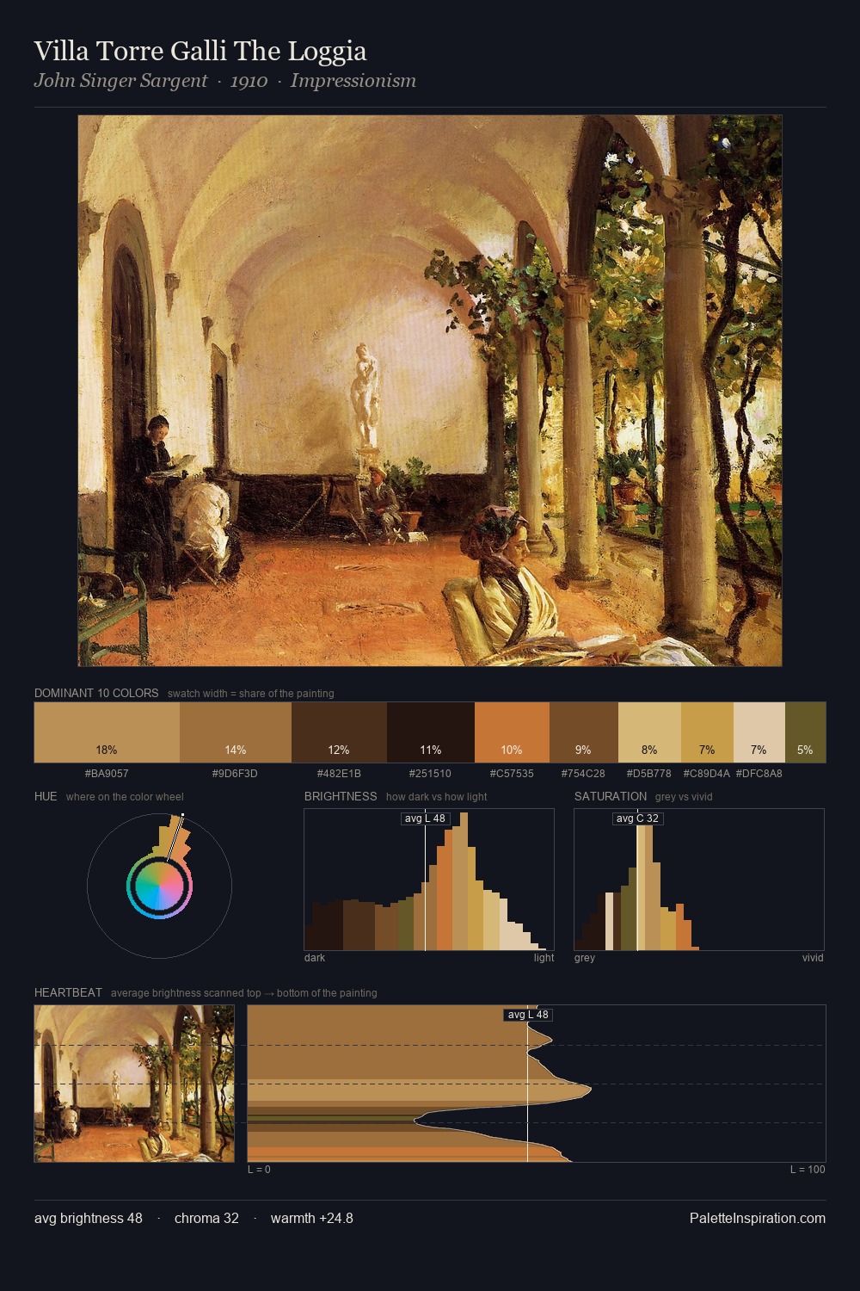Click the 'grey vs vivid' caption
The height and width of the screenshot is (1291, 860).
(684, 797)
